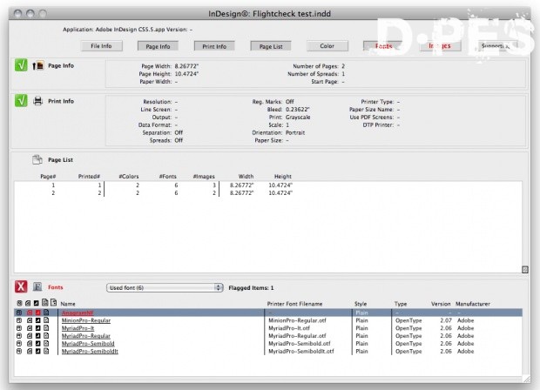Click the red screen-font icon in AnagramNF row

click(30, 313)
